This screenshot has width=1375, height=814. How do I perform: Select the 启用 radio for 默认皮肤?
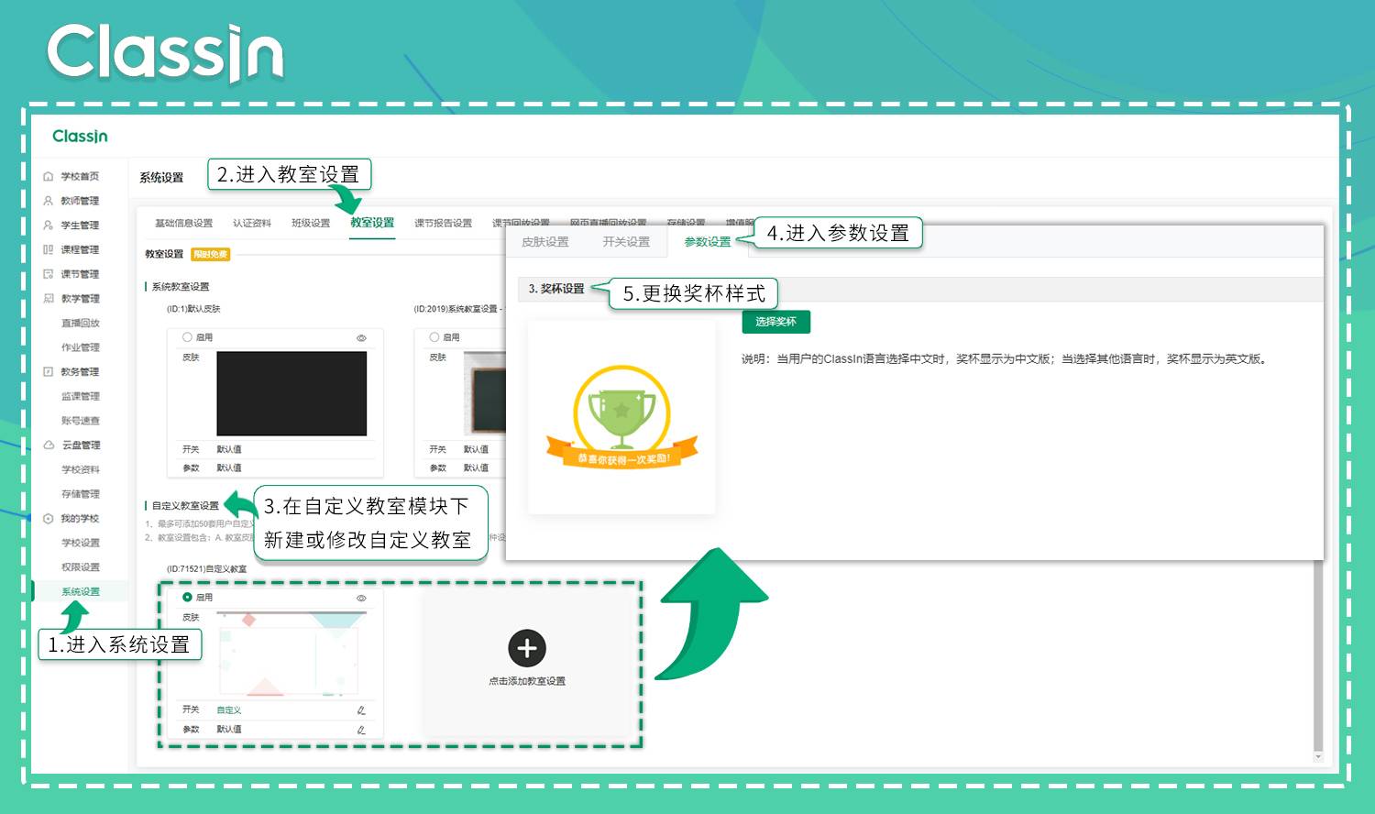tap(187, 337)
